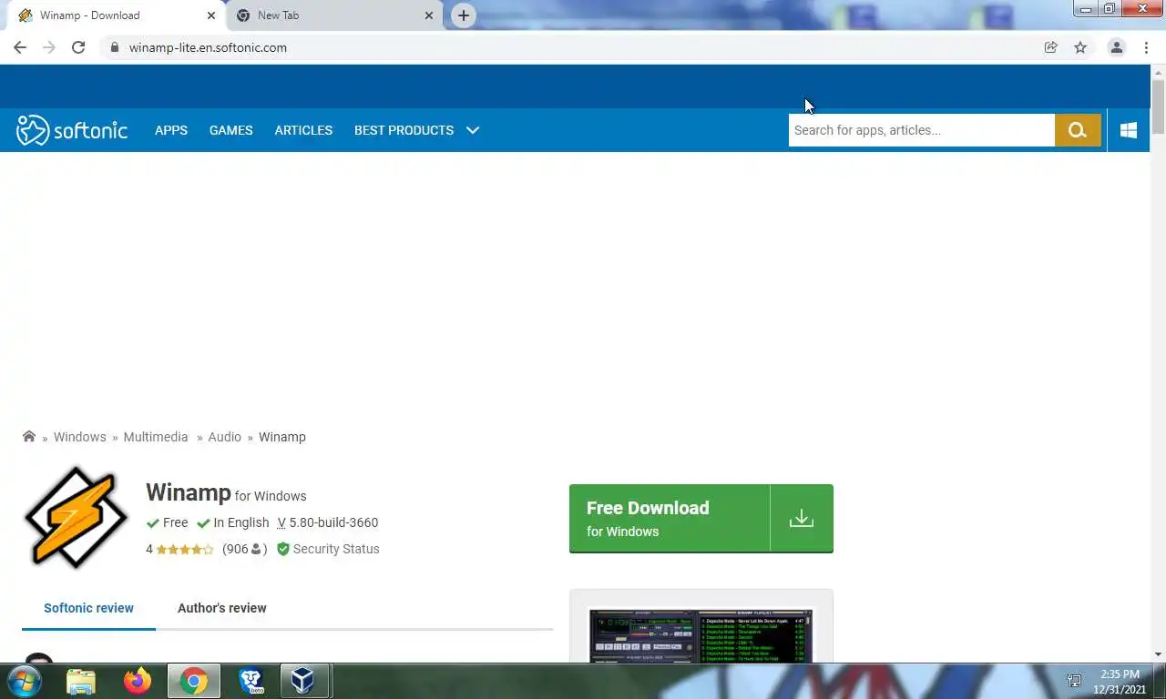Click the 'In English' label
The width and height of the screenshot is (1166, 699).
tap(241, 522)
